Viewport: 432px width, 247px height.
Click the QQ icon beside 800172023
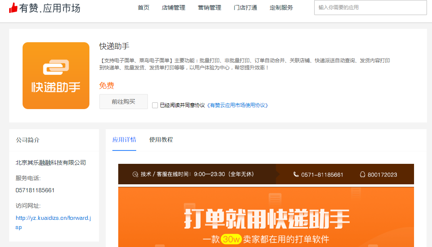362,174
